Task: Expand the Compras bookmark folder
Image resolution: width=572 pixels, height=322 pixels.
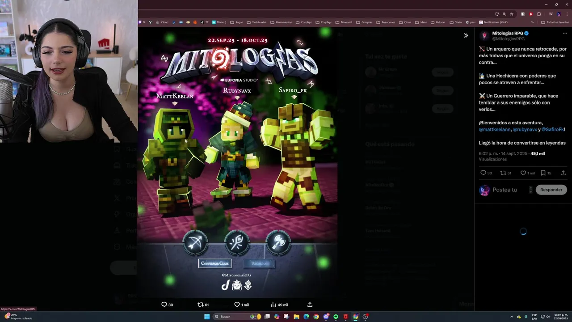Action: pos(364,22)
